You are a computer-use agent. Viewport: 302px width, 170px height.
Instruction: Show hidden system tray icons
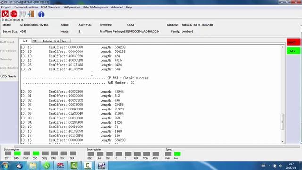pos(269,166)
